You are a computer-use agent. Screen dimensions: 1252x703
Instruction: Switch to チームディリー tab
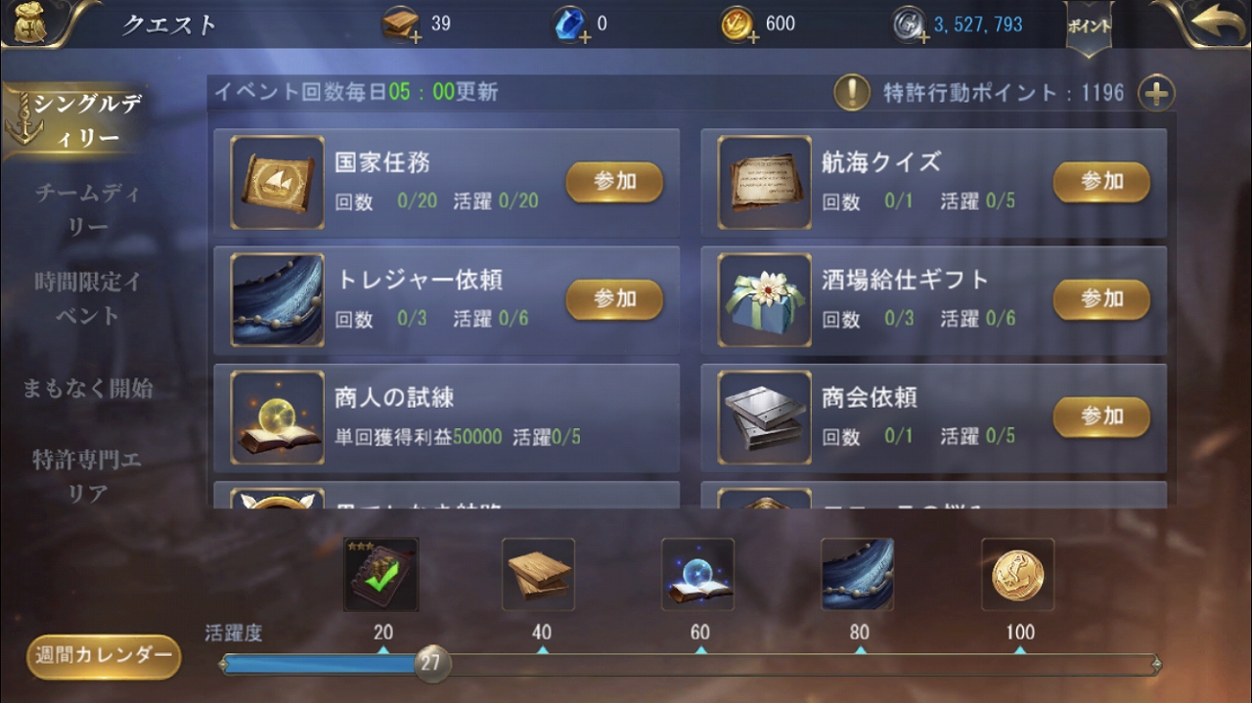point(88,209)
